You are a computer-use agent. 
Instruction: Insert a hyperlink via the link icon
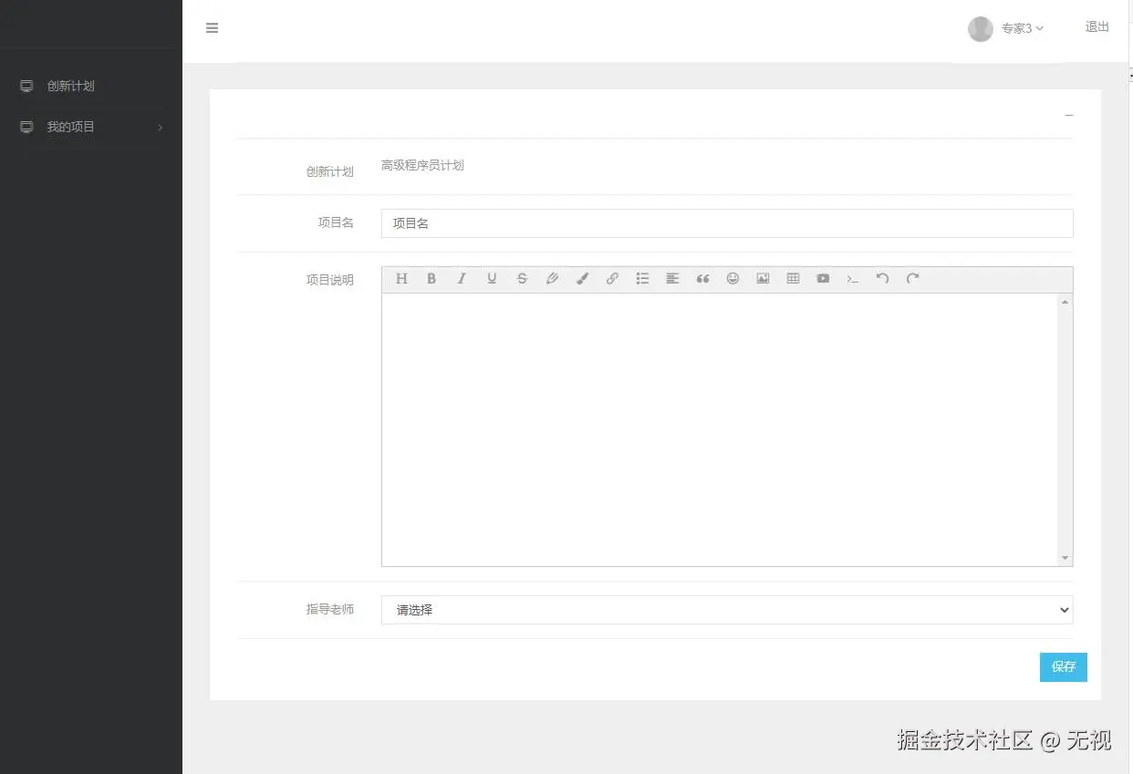612,279
